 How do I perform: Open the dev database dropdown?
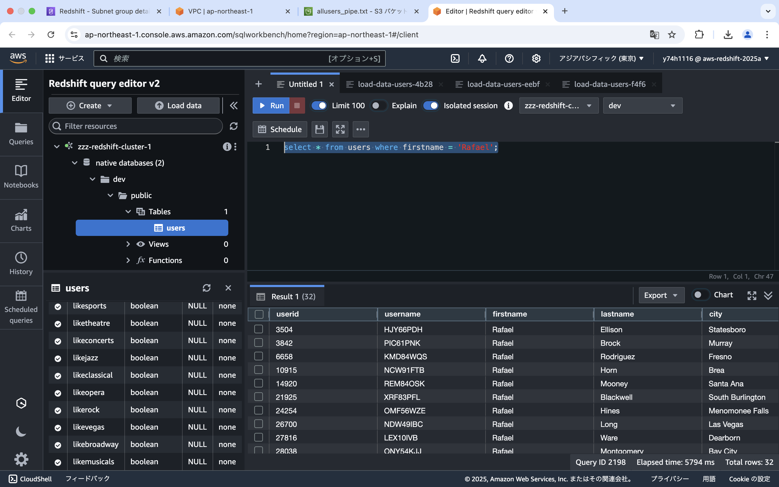(x=642, y=106)
